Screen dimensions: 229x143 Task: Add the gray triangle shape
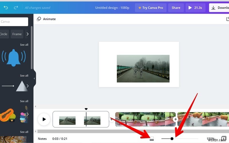22,86
